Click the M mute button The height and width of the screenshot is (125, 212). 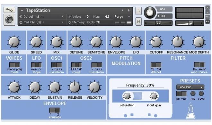click(x=138, y=21)
